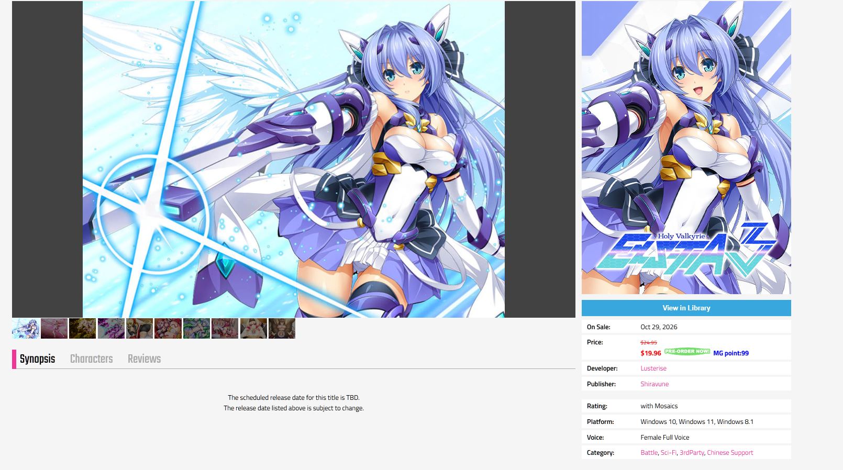Open the Reviews tab
The width and height of the screenshot is (843, 470).
click(x=144, y=359)
